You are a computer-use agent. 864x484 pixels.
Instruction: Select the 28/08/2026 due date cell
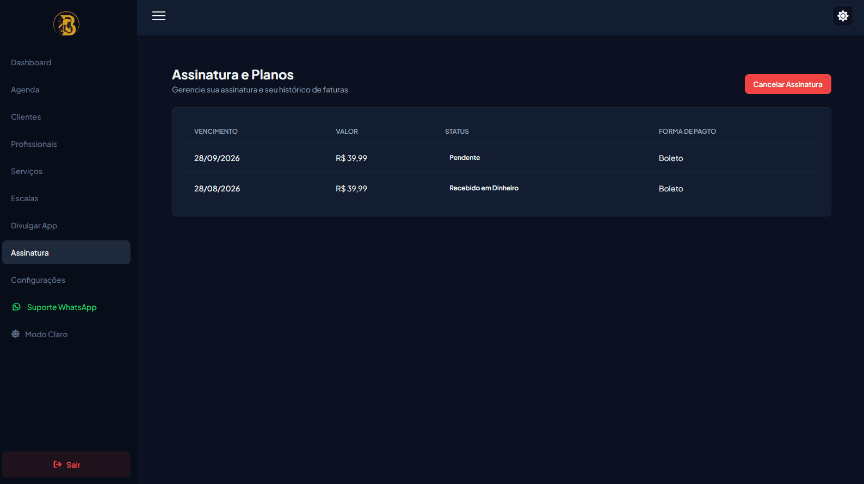pos(217,189)
